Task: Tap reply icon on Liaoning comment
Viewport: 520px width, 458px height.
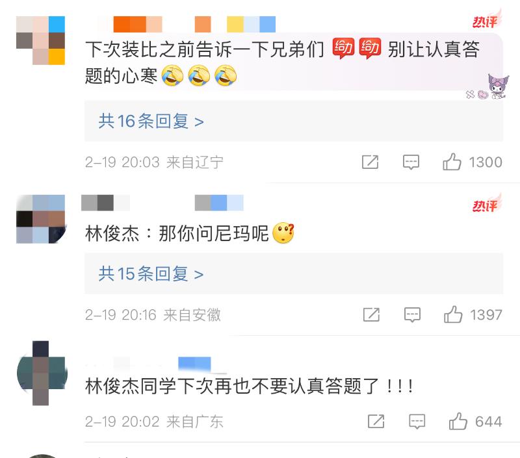Action: [411, 162]
